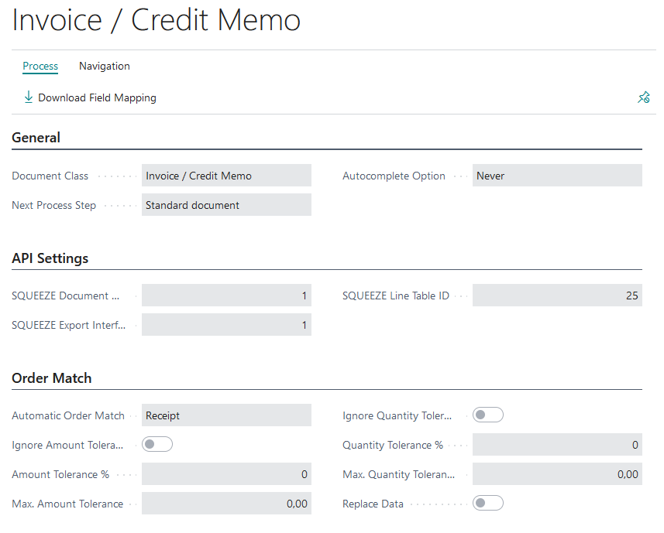
Task: Collapse the General section header
Action: [36, 138]
